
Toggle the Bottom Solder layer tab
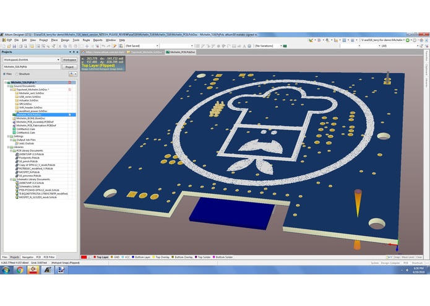[x=223, y=257]
